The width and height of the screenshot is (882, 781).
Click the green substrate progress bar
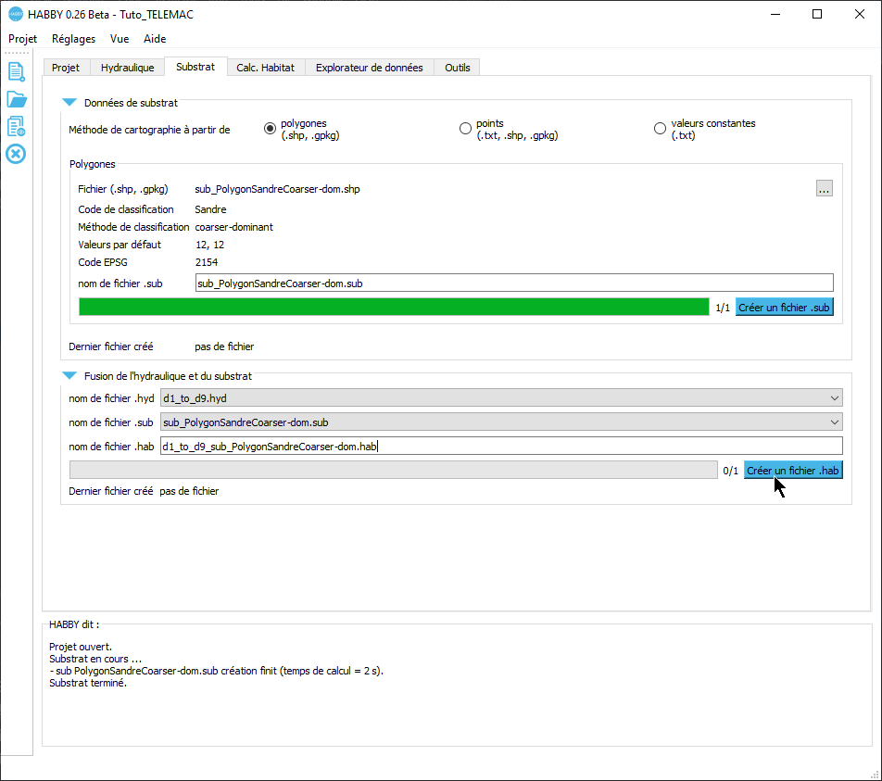click(x=394, y=308)
